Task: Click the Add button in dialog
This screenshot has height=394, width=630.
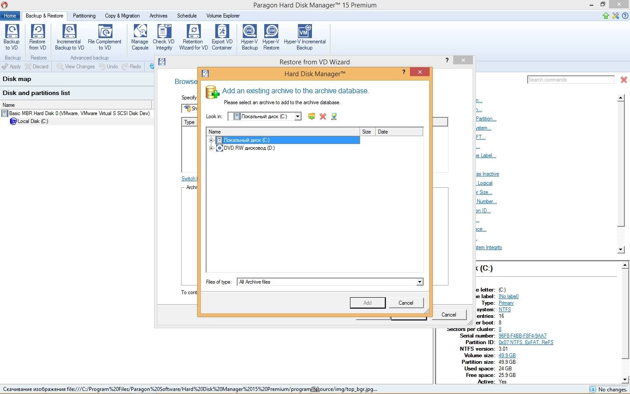Action: tap(367, 303)
